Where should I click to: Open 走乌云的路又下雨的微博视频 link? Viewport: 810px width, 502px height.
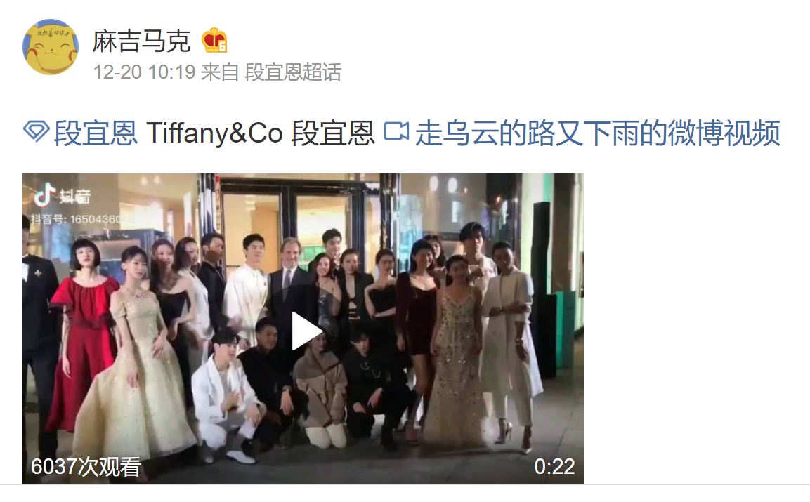[598, 133]
